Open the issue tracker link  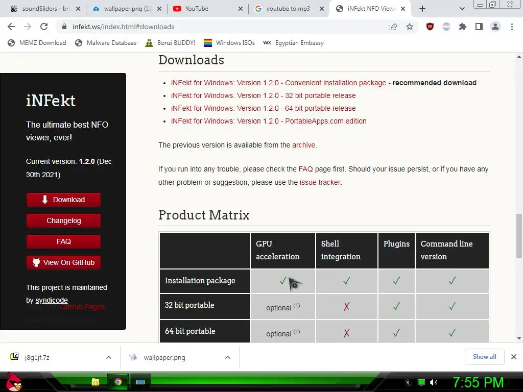[320, 182]
